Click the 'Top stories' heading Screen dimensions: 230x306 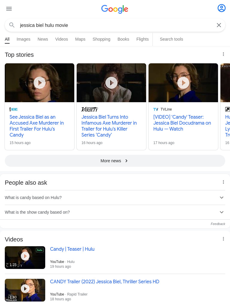point(19,55)
